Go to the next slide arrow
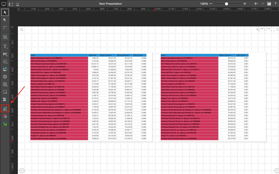This screenshot has height=174, width=279. [277, 171]
